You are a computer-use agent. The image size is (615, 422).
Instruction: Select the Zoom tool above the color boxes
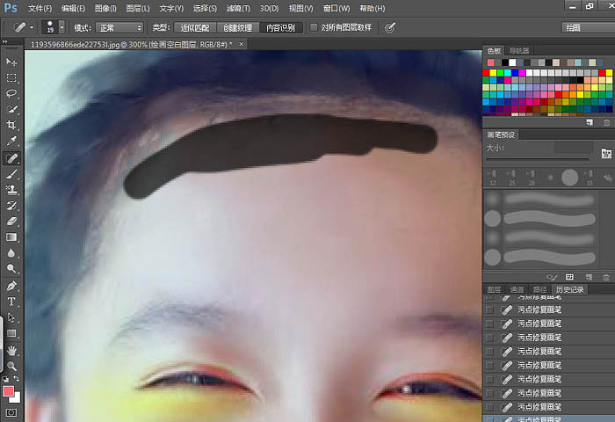coord(11,366)
